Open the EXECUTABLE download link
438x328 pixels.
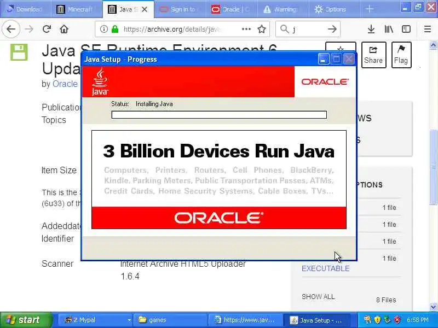pyautogui.click(x=326, y=268)
